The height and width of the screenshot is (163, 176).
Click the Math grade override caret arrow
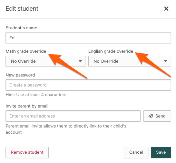coord(80,61)
